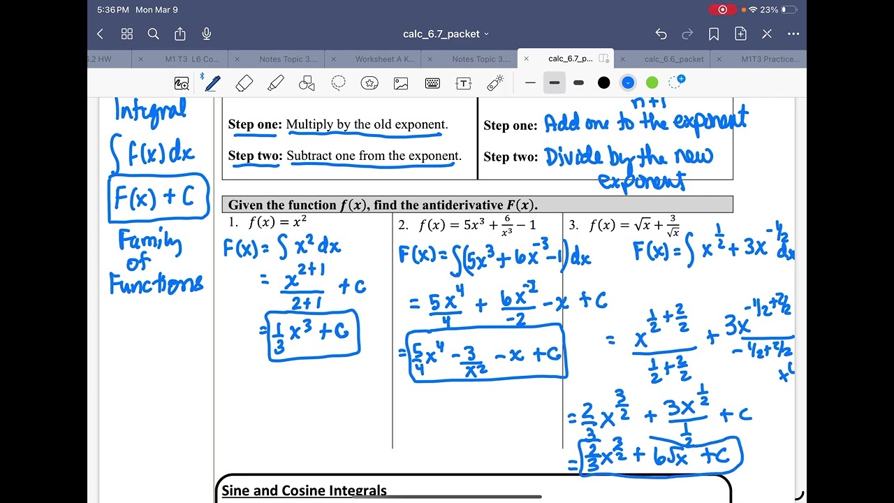
Task: Choose the medium pen stroke width
Action: point(555,82)
